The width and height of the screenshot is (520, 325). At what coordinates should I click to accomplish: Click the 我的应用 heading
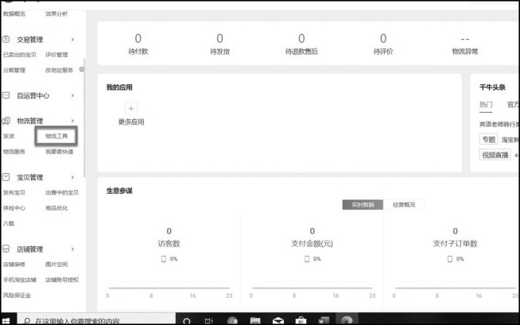[x=119, y=87]
